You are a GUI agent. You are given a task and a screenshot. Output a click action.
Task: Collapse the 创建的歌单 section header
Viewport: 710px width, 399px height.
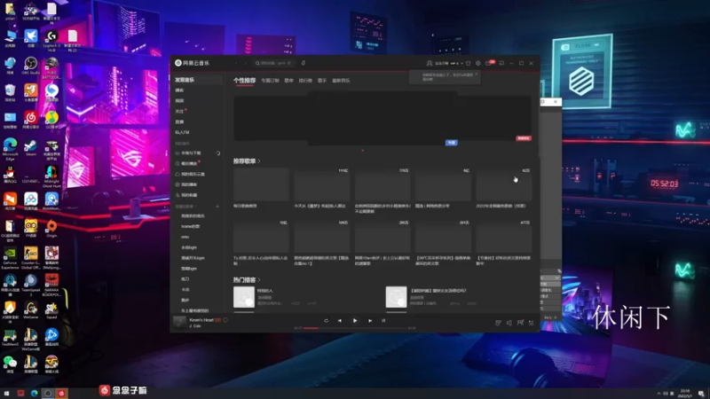[185, 207]
